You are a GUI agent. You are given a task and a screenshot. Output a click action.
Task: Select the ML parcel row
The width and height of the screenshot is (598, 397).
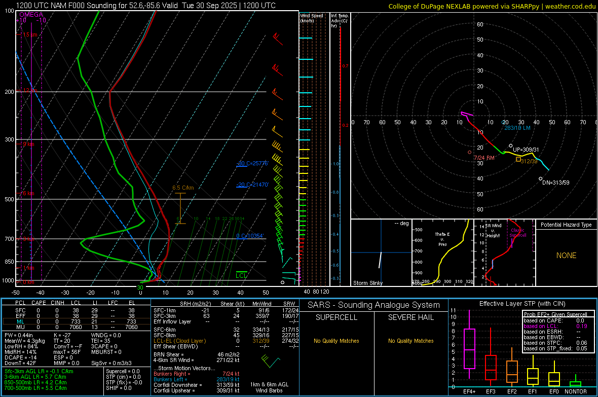pos(77,321)
